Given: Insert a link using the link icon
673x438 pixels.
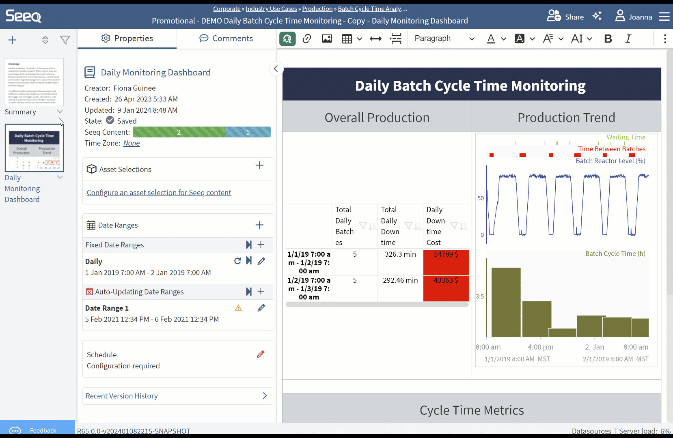Looking at the screenshot, I should pyautogui.click(x=307, y=39).
